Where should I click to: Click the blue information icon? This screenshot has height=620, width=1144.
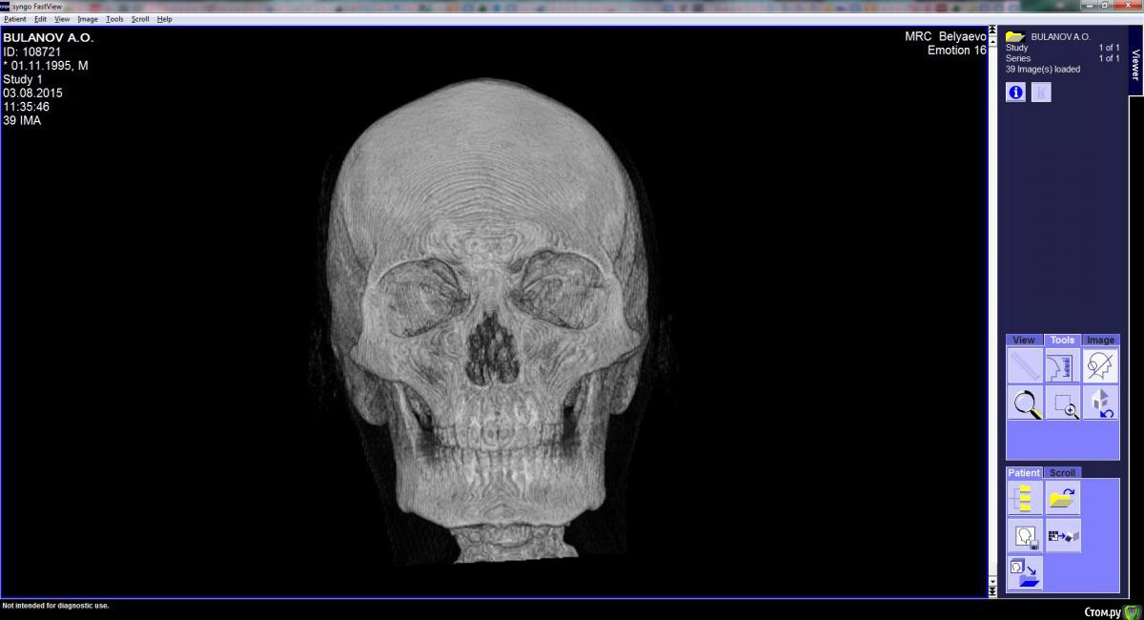coord(1015,93)
